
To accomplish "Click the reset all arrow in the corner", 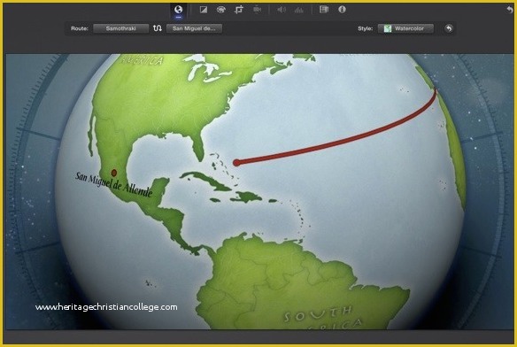I will tap(510, 10).
